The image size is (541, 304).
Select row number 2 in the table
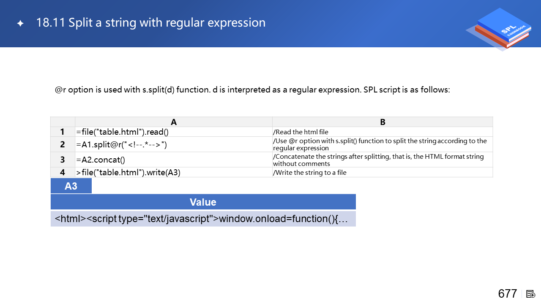click(x=63, y=144)
